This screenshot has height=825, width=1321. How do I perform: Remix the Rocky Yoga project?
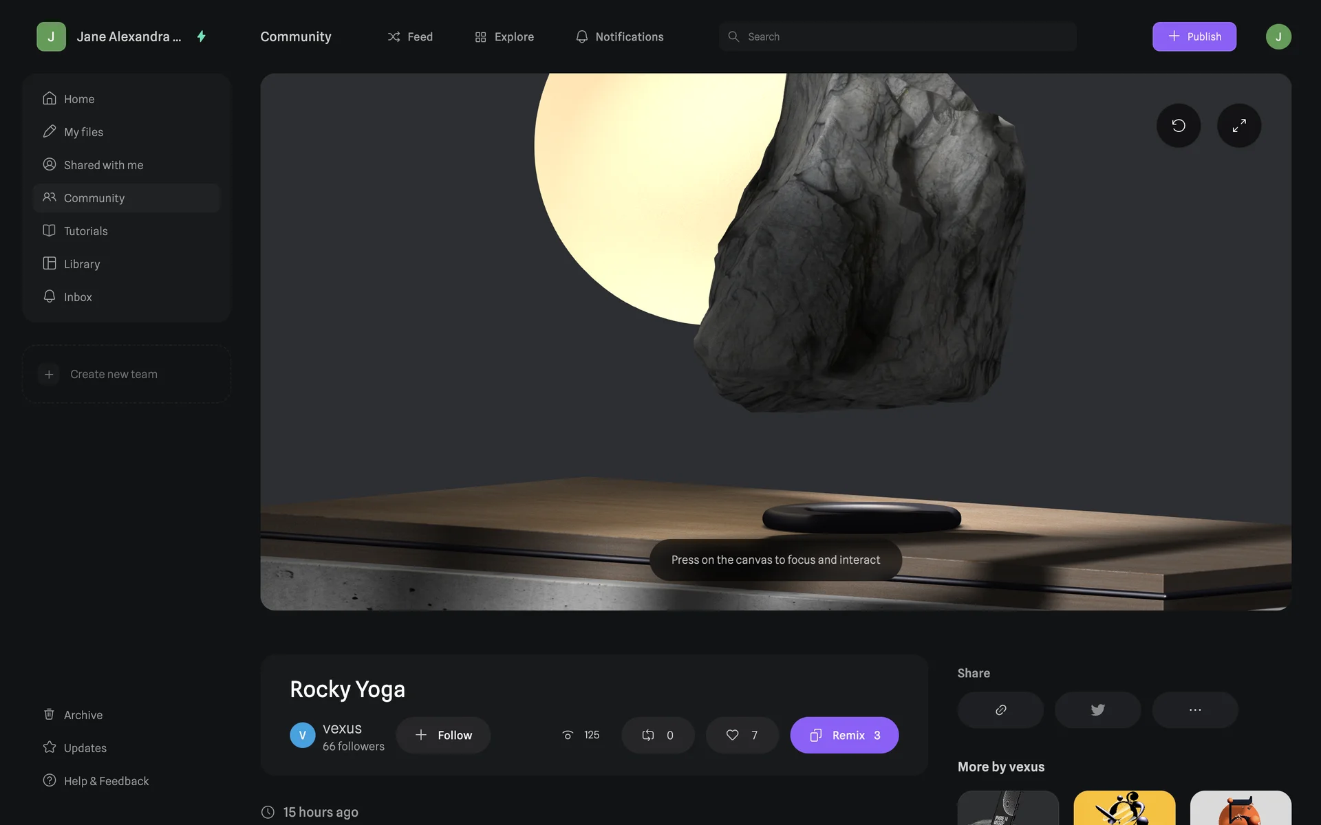[x=844, y=735]
